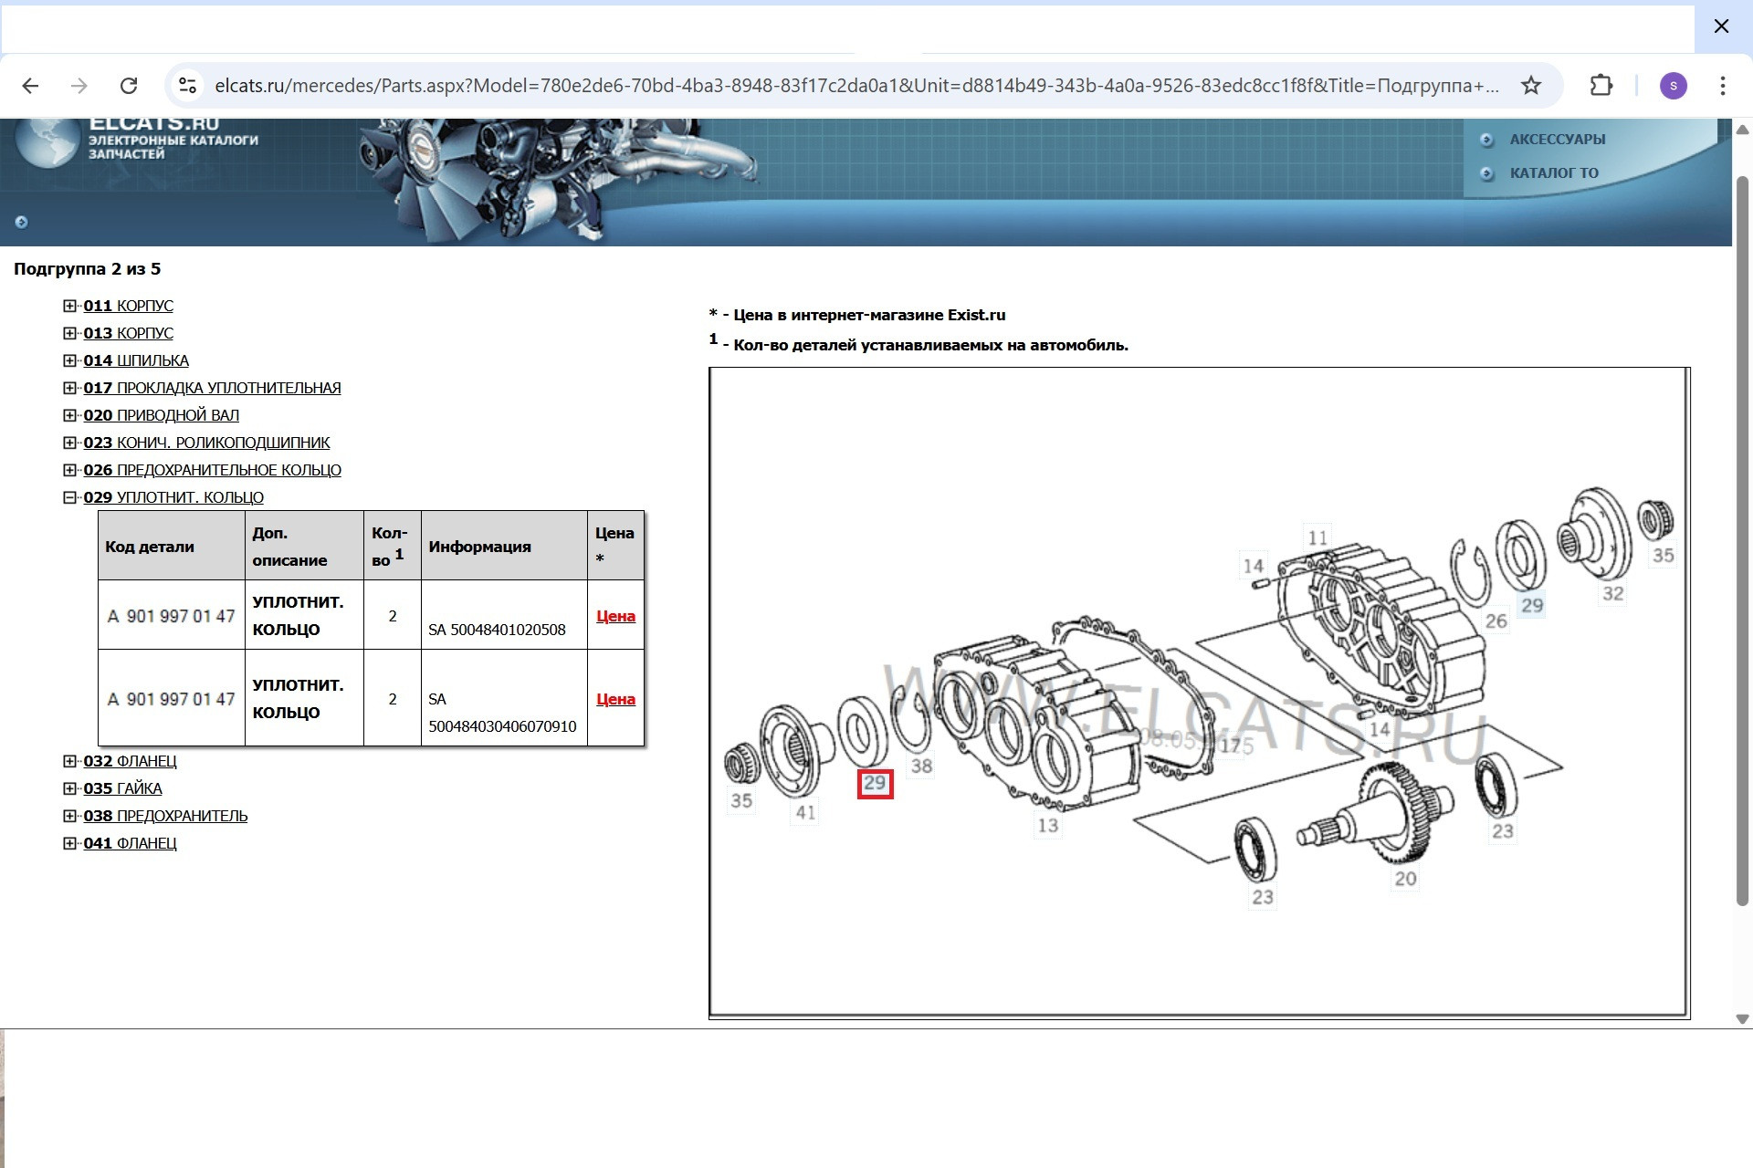
Task: Click part label 20 gear shaft in diagram
Action: [x=1405, y=879]
